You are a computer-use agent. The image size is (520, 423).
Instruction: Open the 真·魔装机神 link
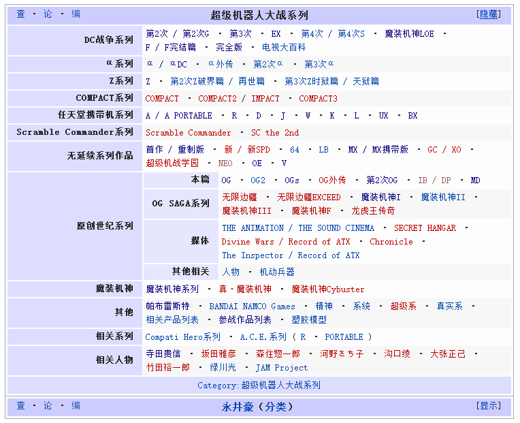coord(245,289)
